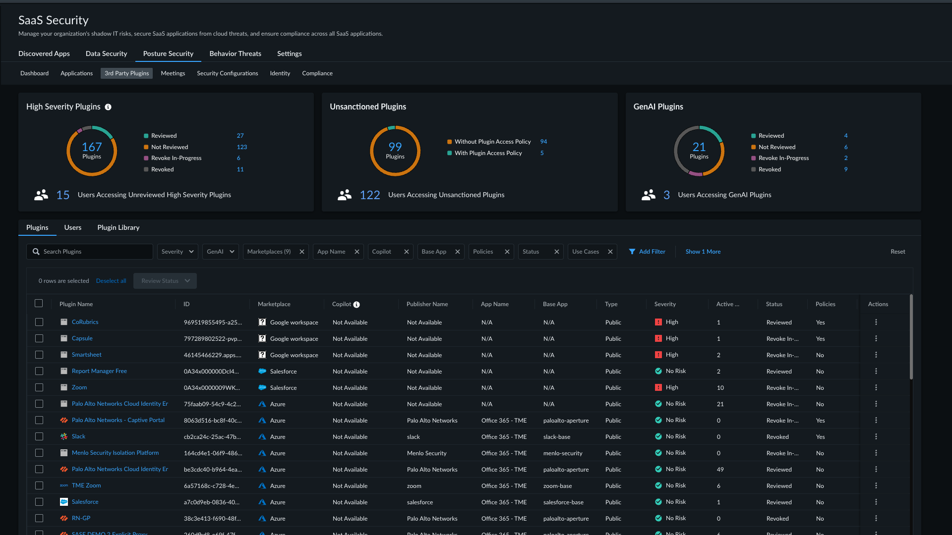The height and width of the screenshot is (535, 952).
Task: Click the Add Filter funnel icon
Action: 632,252
